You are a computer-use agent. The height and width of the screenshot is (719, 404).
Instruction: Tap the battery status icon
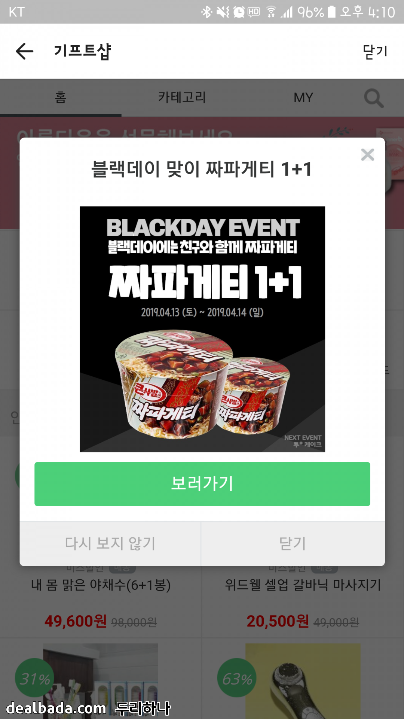tap(331, 12)
